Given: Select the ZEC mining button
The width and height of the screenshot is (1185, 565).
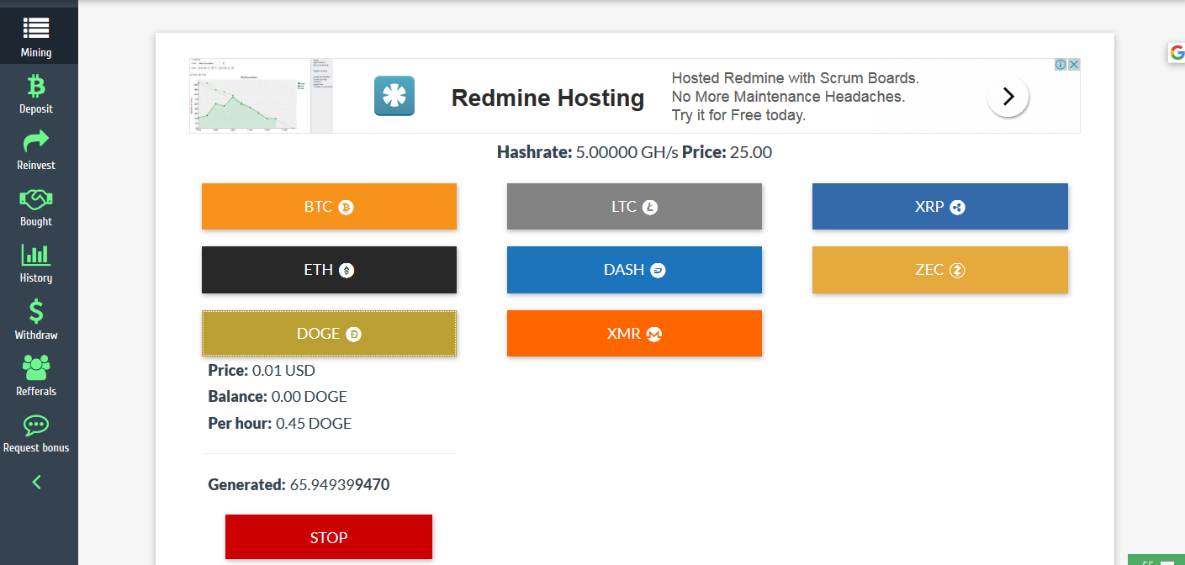Looking at the screenshot, I should 939,270.
